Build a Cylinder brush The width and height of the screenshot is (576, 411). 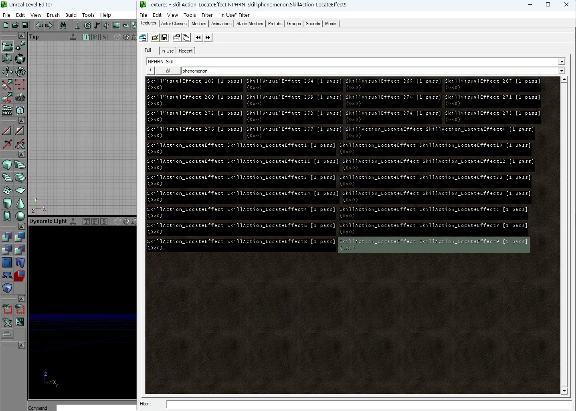coord(7,203)
